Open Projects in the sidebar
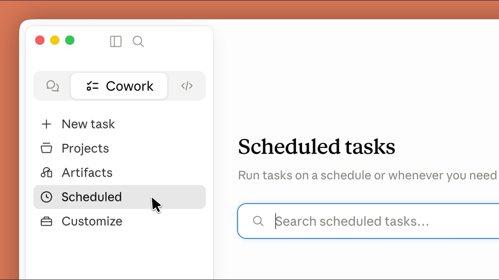499x280 pixels. pyautogui.click(x=119, y=148)
